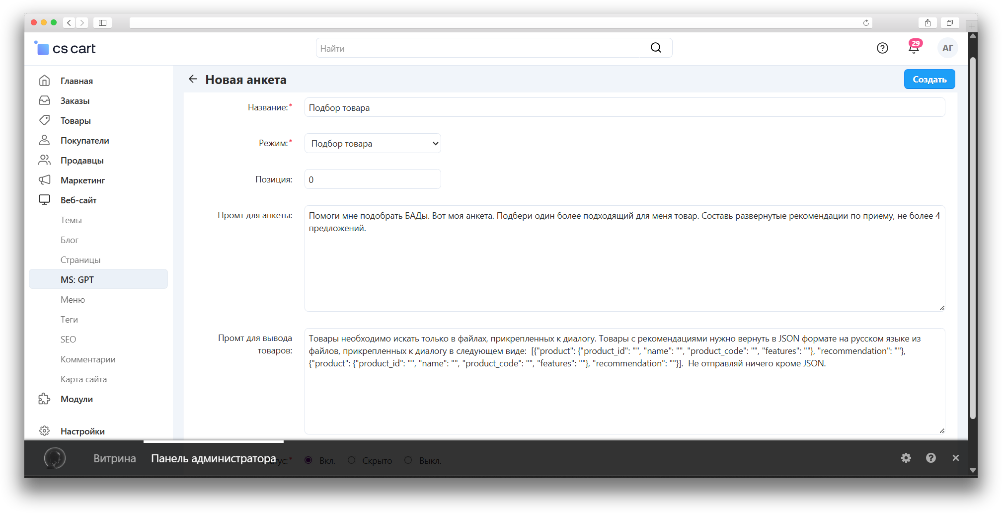
Task: Open the АГ user profile avatar
Action: [x=947, y=48]
